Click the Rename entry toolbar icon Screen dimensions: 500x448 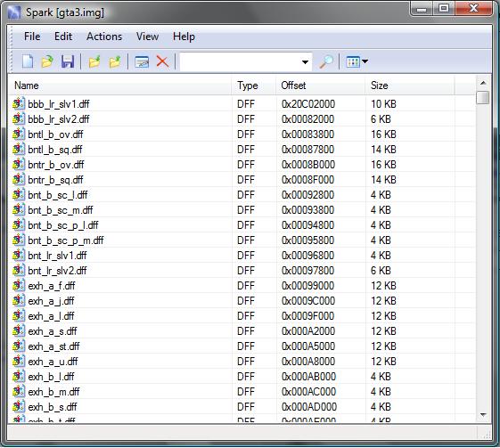coord(142,61)
